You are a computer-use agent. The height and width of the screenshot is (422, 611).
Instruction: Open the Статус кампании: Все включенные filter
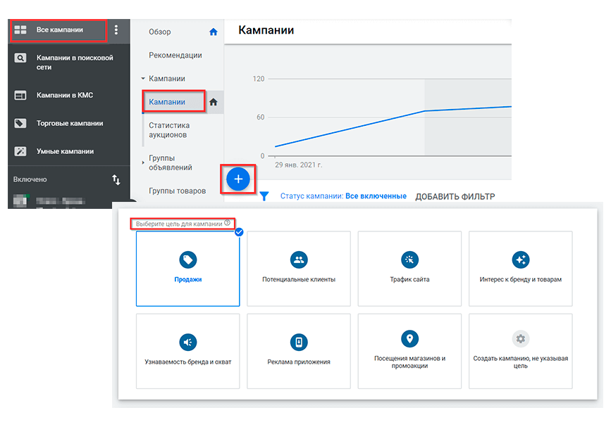coord(343,196)
